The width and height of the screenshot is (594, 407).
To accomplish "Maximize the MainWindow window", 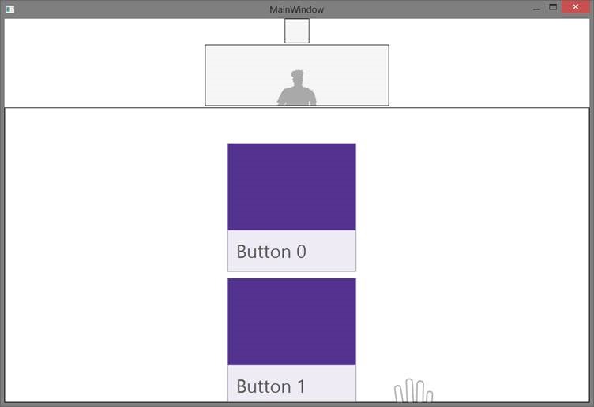I will pyautogui.click(x=554, y=8).
